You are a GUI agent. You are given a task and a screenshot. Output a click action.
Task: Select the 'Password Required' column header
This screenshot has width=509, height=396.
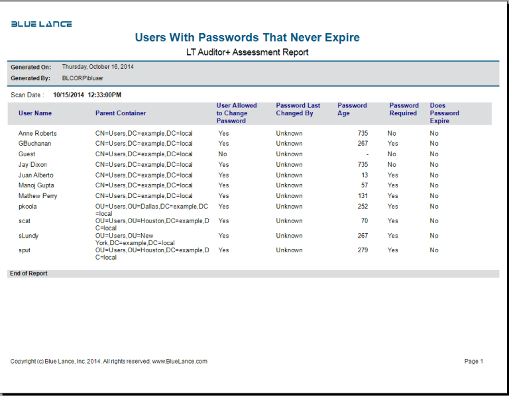[x=404, y=109]
